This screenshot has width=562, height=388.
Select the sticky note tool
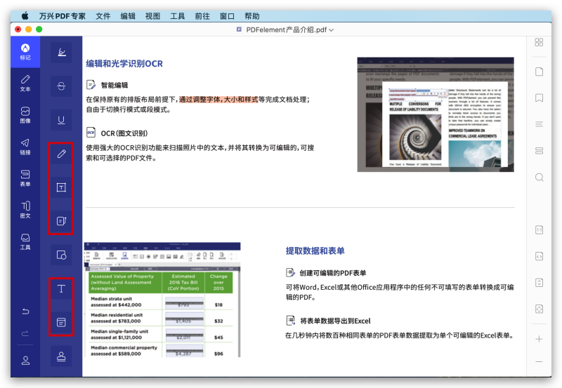click(x=61, y=322)
